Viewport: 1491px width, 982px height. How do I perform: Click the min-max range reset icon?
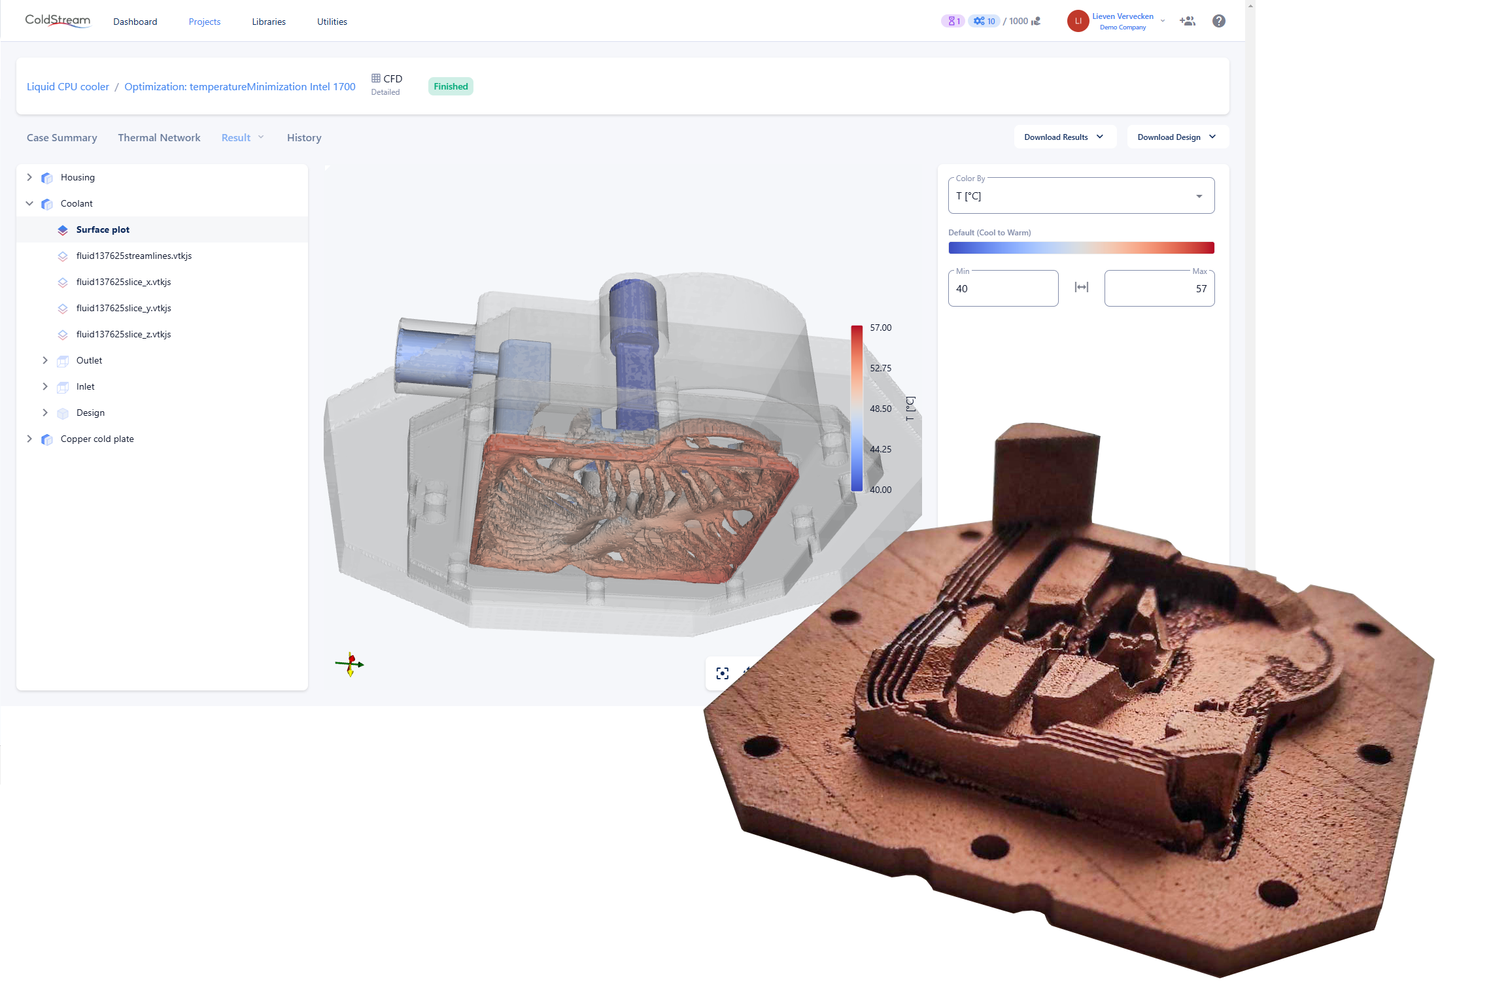click(x=1081, y=288)
